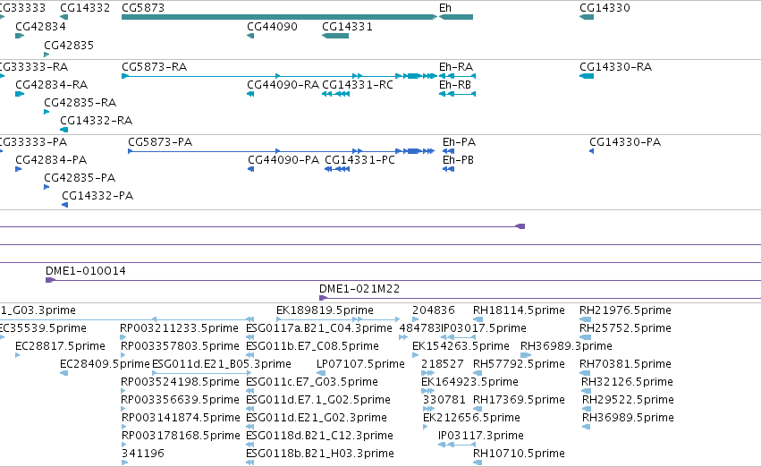
Task: Open the CG42835 gene label
Action: (69, 45)
